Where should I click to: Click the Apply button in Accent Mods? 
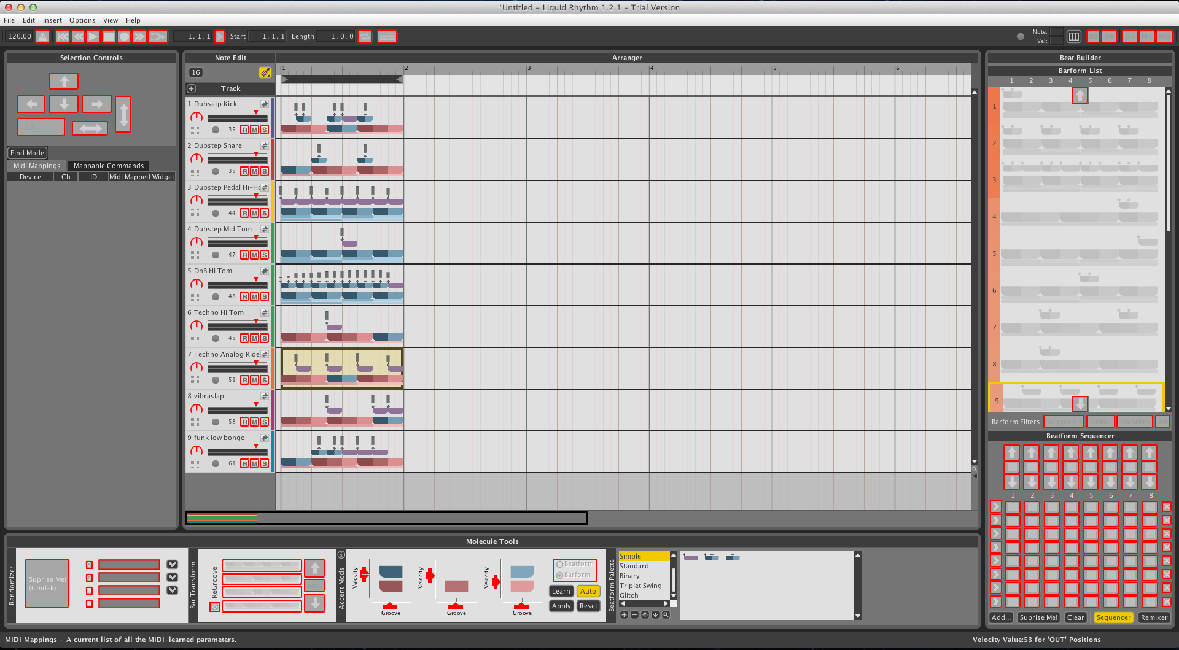561,606
